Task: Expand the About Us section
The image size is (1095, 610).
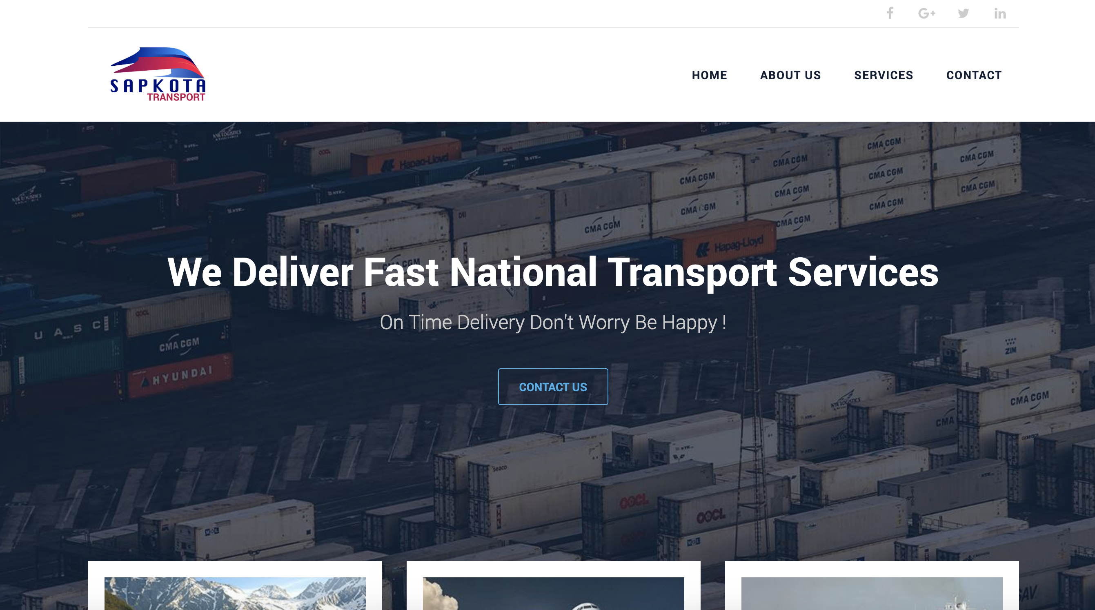Action: tap(790, 75)
